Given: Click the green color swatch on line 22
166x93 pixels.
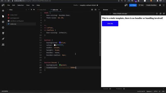Looking at the screenshot, I should [60, 65].
